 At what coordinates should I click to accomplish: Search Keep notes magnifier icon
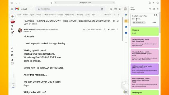click(150, 9)
